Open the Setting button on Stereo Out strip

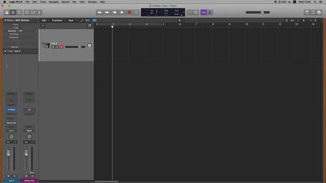29,94
